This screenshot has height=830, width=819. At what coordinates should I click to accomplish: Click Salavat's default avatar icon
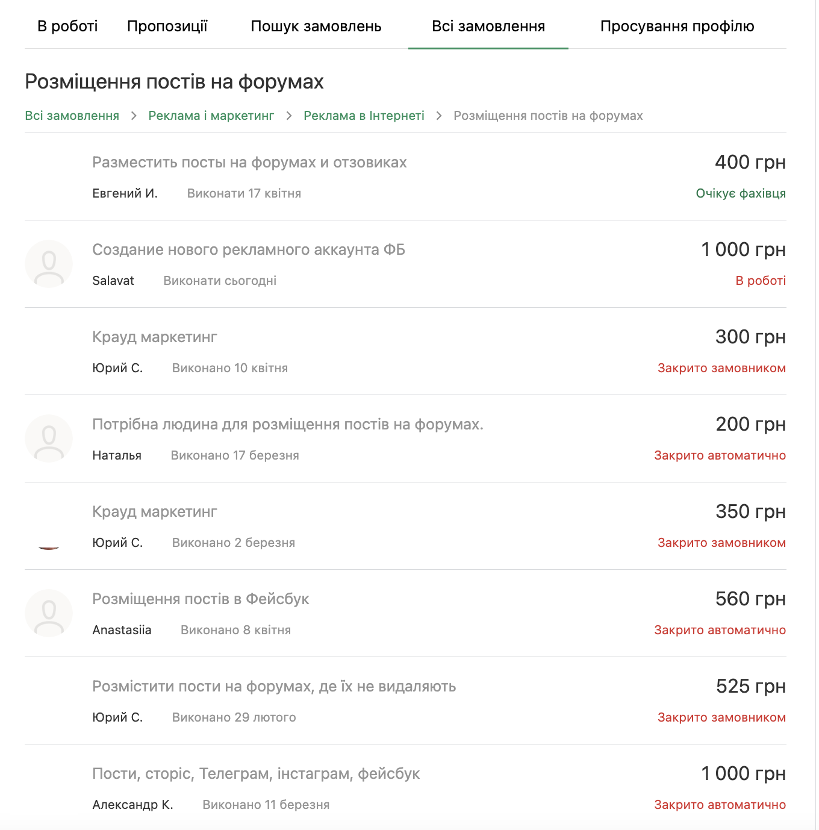(x=49, y=264)
